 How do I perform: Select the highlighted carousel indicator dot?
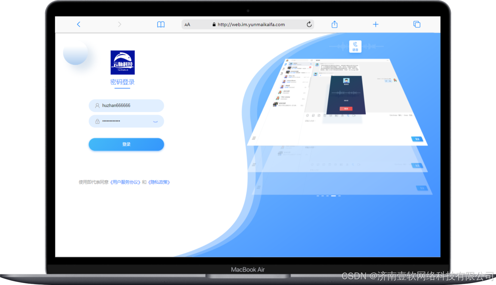(333, 196)
